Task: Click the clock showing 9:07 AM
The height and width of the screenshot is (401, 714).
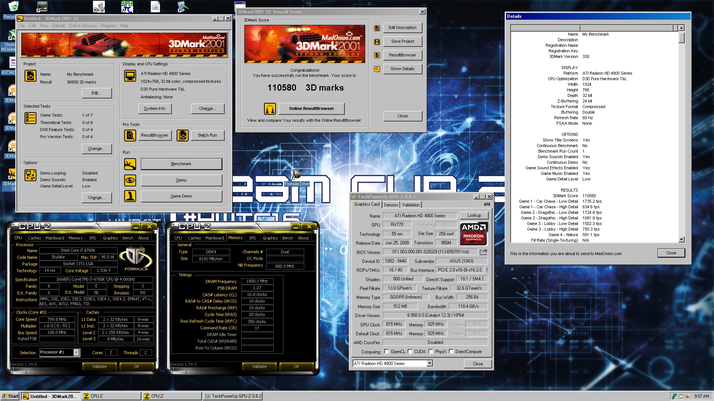Action: [702, 396]
